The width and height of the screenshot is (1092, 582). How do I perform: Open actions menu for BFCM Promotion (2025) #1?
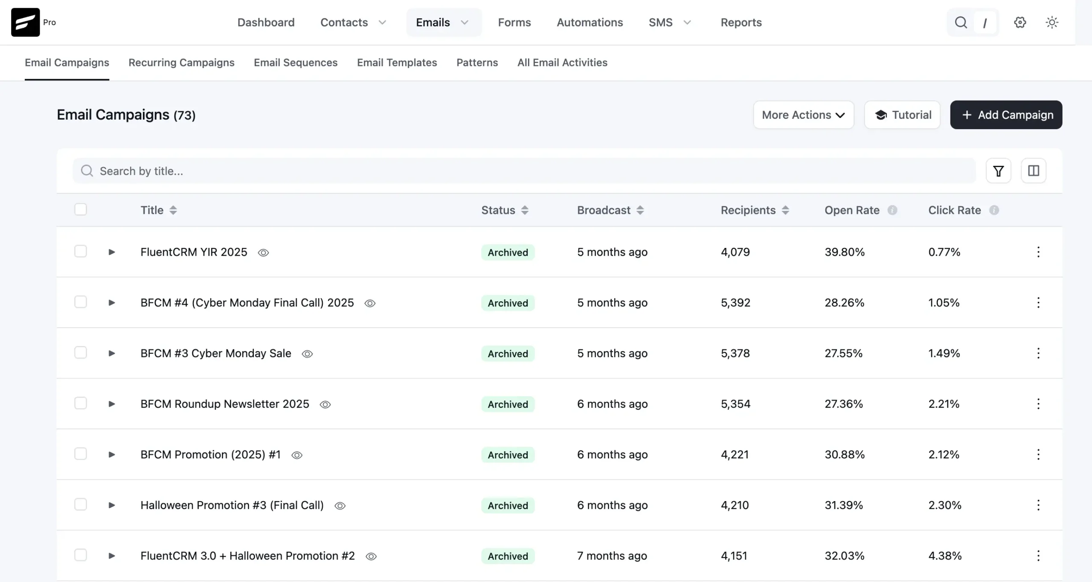[1038, 455]
